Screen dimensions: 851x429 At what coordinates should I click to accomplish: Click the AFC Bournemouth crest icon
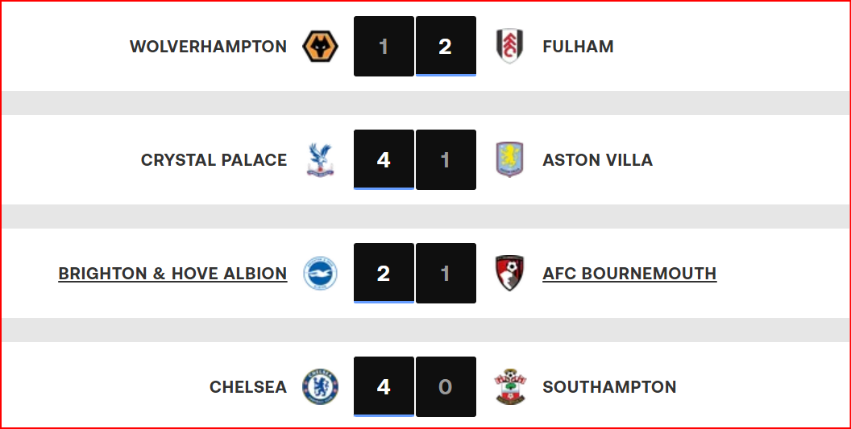[509, 273]
